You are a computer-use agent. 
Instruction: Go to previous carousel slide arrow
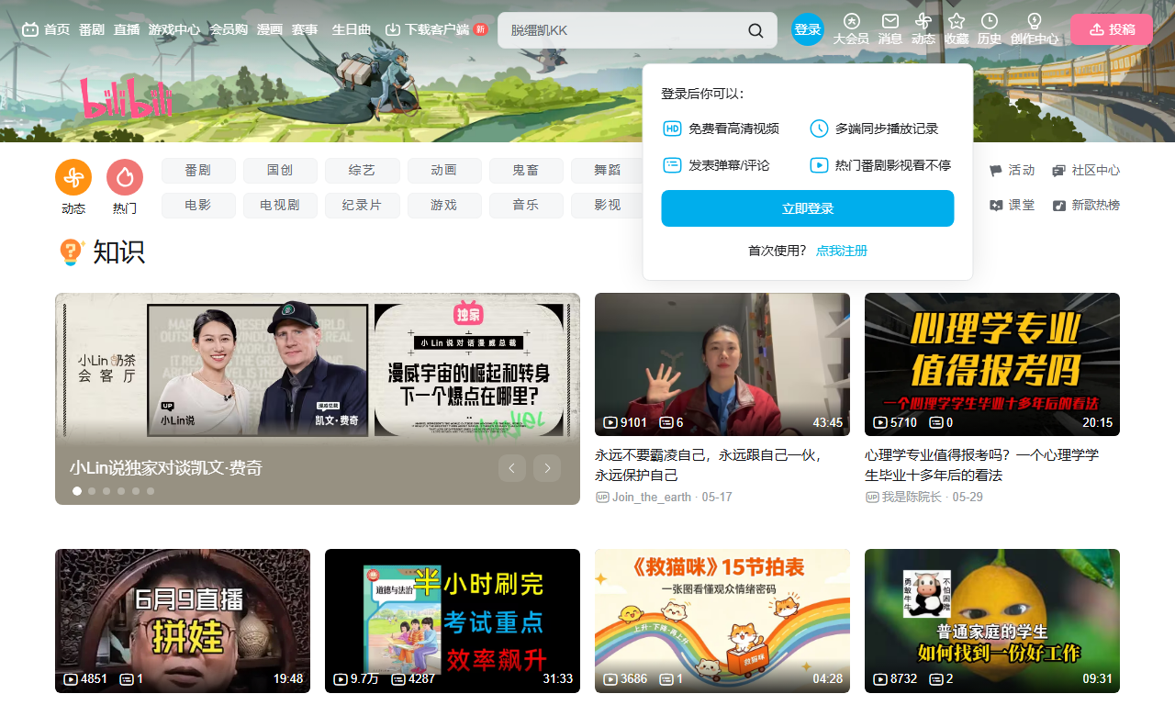click(512, 468)
